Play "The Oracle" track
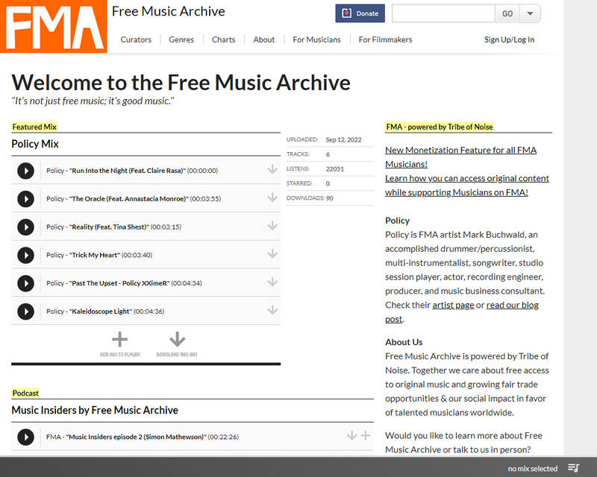The height and width of the screenshot is (477, 597). click(x=25, y=199)
